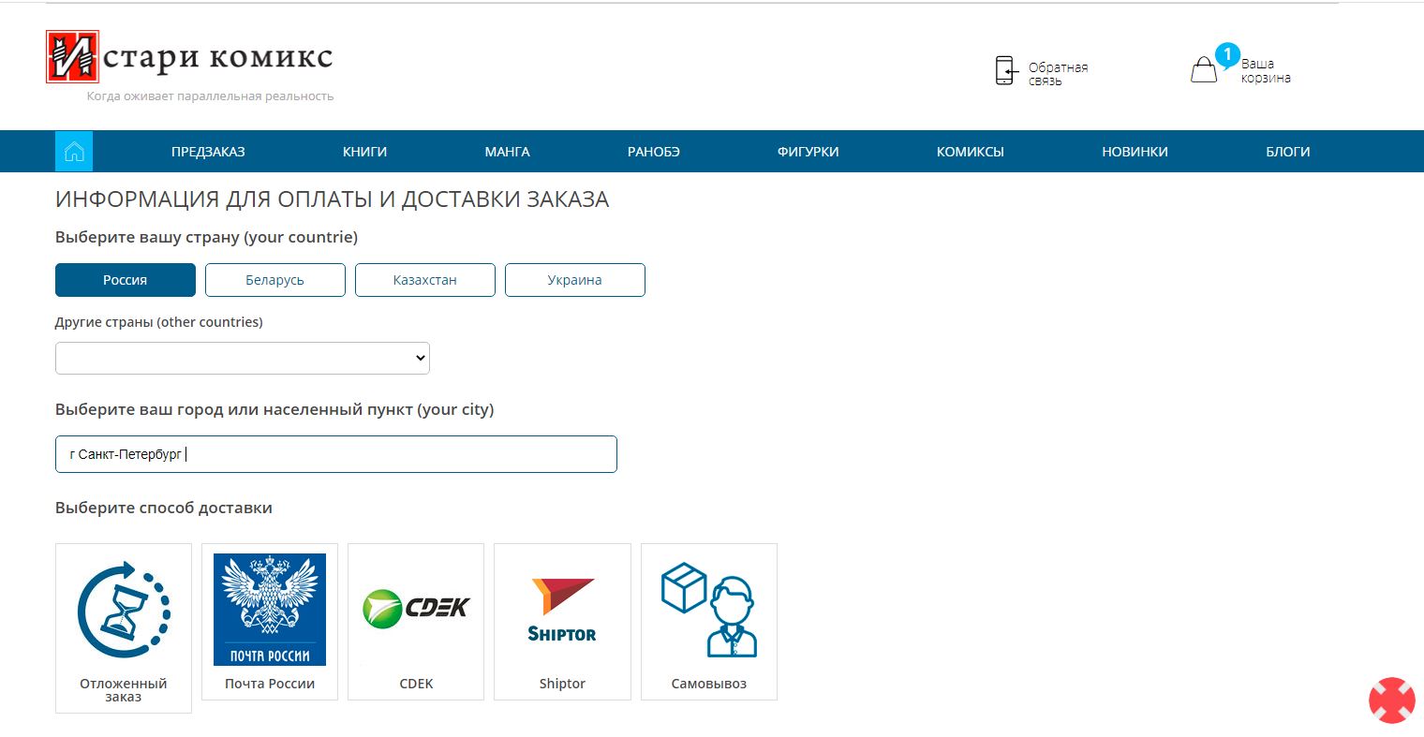Click the Выберите способ доставки heading

tap(164, 509)
